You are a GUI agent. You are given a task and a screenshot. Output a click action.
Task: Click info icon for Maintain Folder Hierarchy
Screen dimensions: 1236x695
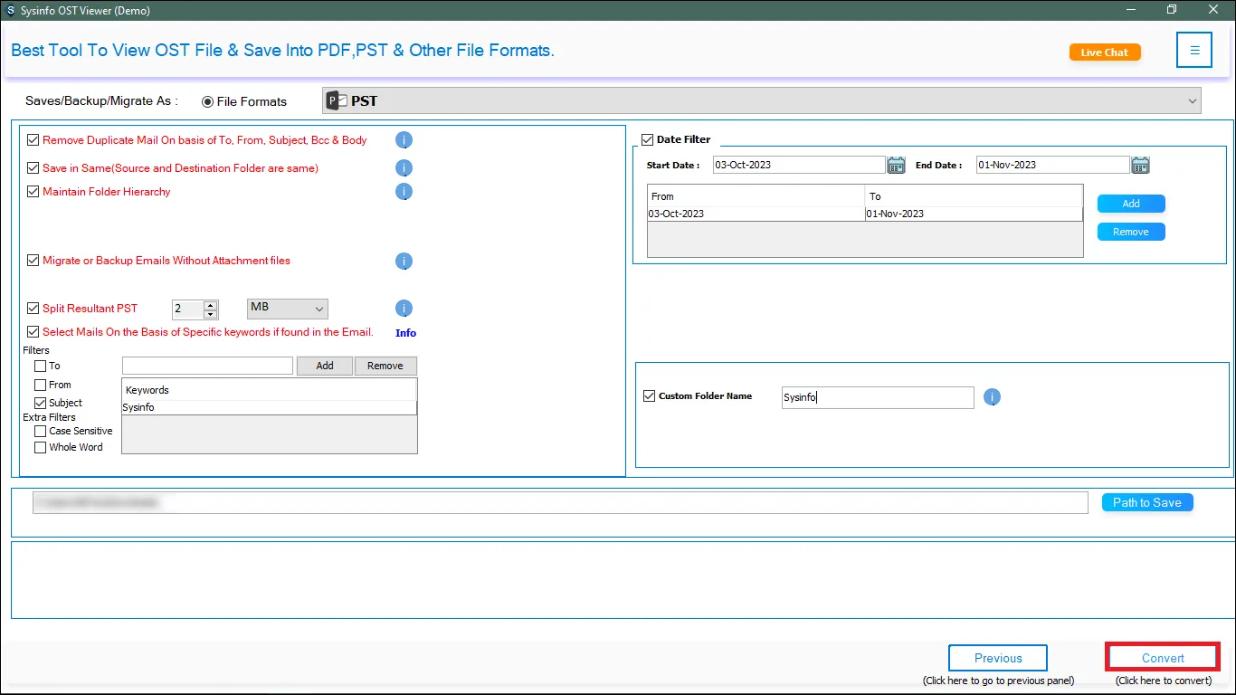[404, 192]
